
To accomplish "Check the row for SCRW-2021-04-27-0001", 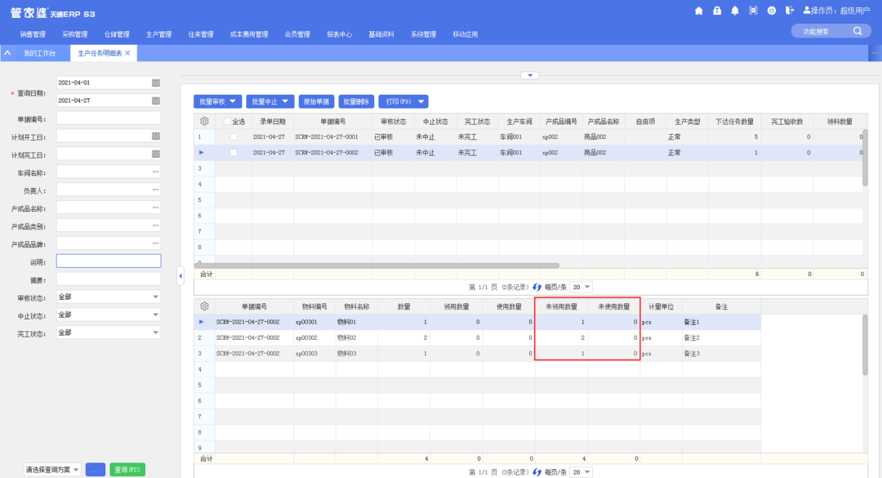I will [x=234, y=137].
